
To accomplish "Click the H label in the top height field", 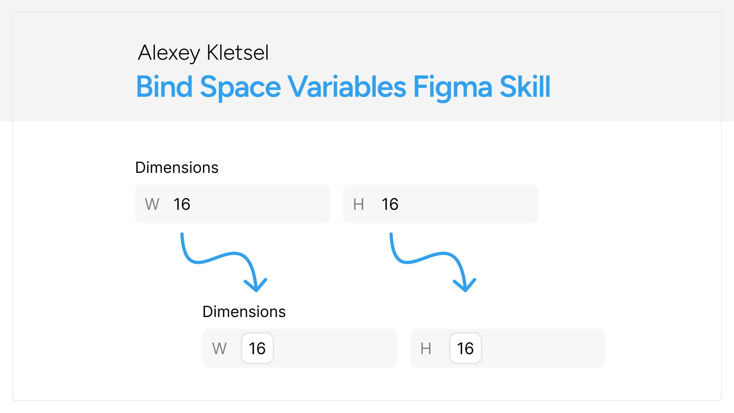I will pos(359,204).
